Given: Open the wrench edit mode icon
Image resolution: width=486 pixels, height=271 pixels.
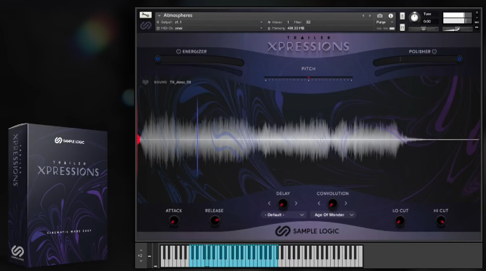Looking at the screenshot, I should pos(145,15).
